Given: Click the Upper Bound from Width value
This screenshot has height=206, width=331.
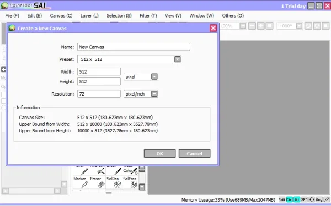Looking at the screenshot, I should click(118, 124).
